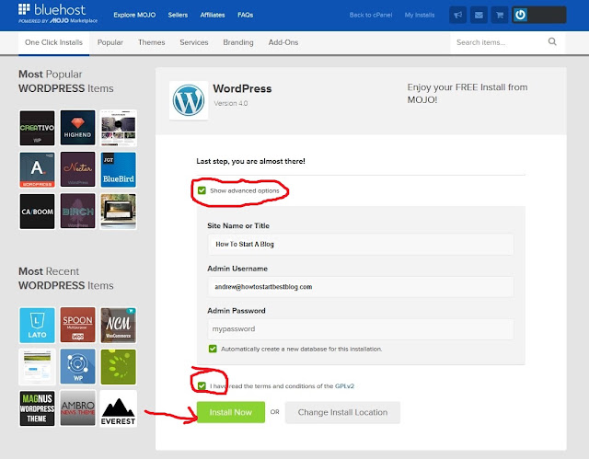Open the green spinner theme thumbnail
The width and height of the screenshot is (589, 459).
click(x=119, y=367)
